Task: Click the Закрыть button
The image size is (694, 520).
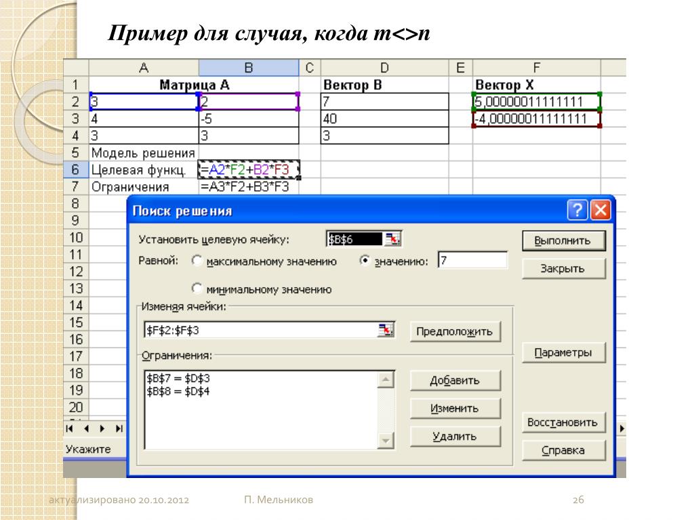Action: click(563, 268)
